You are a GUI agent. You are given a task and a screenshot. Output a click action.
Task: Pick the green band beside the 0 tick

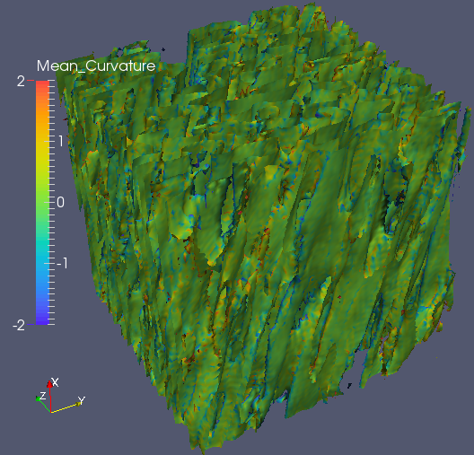[x=42, y=203]
